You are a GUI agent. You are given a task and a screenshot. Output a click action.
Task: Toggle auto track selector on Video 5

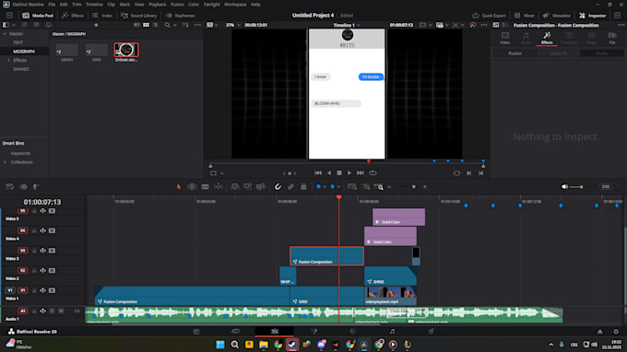point(42,211)
